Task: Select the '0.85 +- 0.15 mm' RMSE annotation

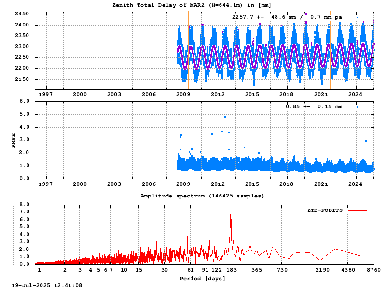Action: tap(314, 106)
